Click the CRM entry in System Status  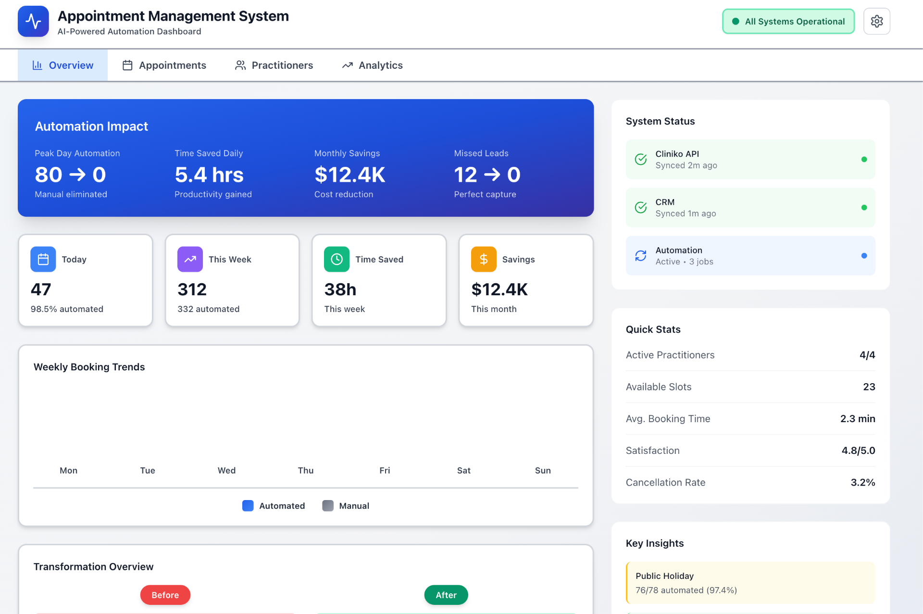750,207
